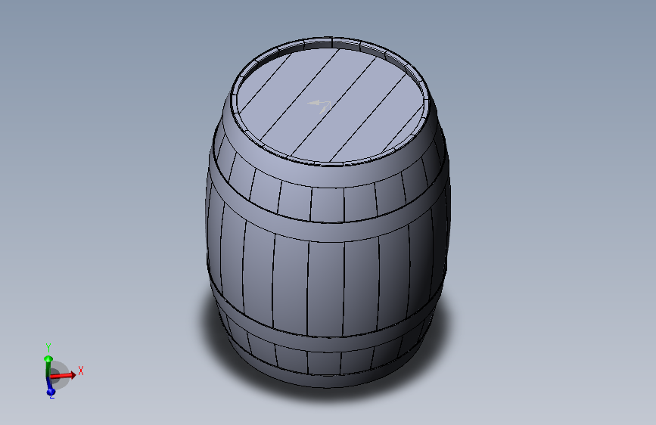Click the origin marker on the barrel lid
The width and height of the screenshot is (656, 425).
[x=319, y=106]
